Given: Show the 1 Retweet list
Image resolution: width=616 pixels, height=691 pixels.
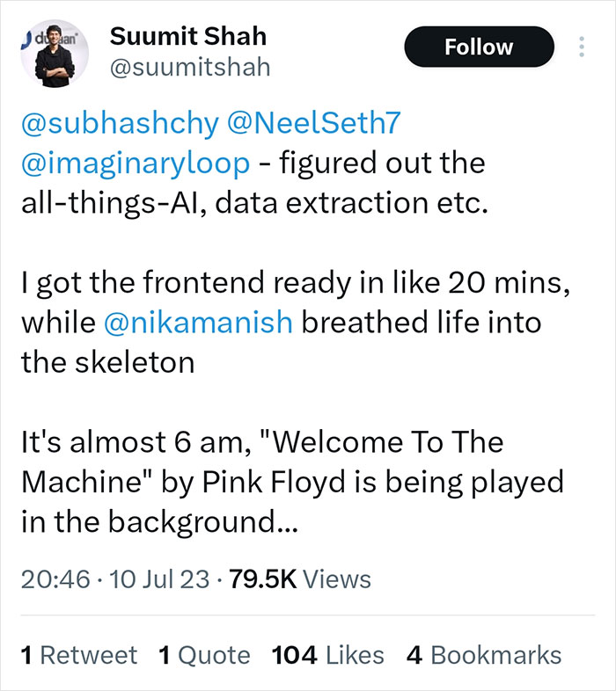Looking at the screenshot, I should [78, 655].
